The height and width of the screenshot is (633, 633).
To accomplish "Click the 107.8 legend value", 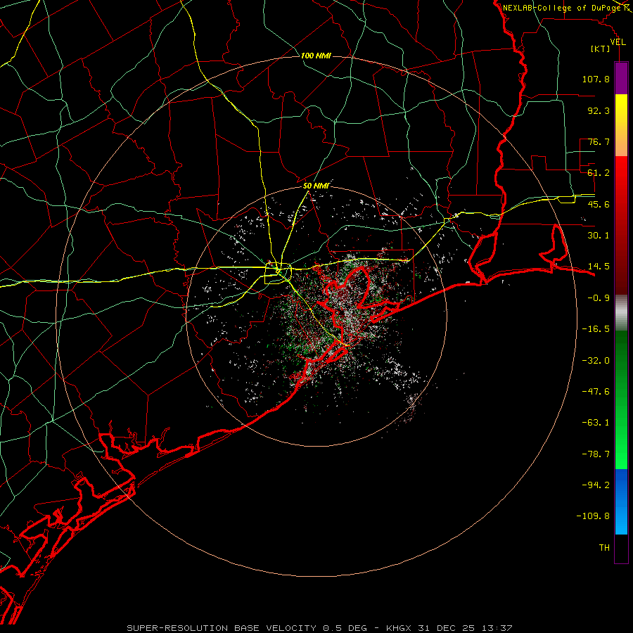I will [x=596, y=79].
